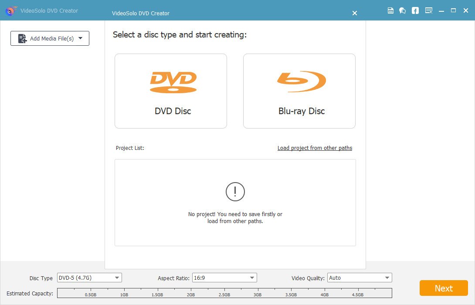The height and width of the screenshot is (305, 475).
Task: Click the orange Blu-ray logo
Action: click(302, 81)
